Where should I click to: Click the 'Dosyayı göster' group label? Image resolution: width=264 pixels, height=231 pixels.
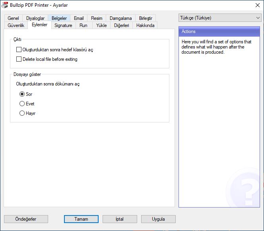27,74
